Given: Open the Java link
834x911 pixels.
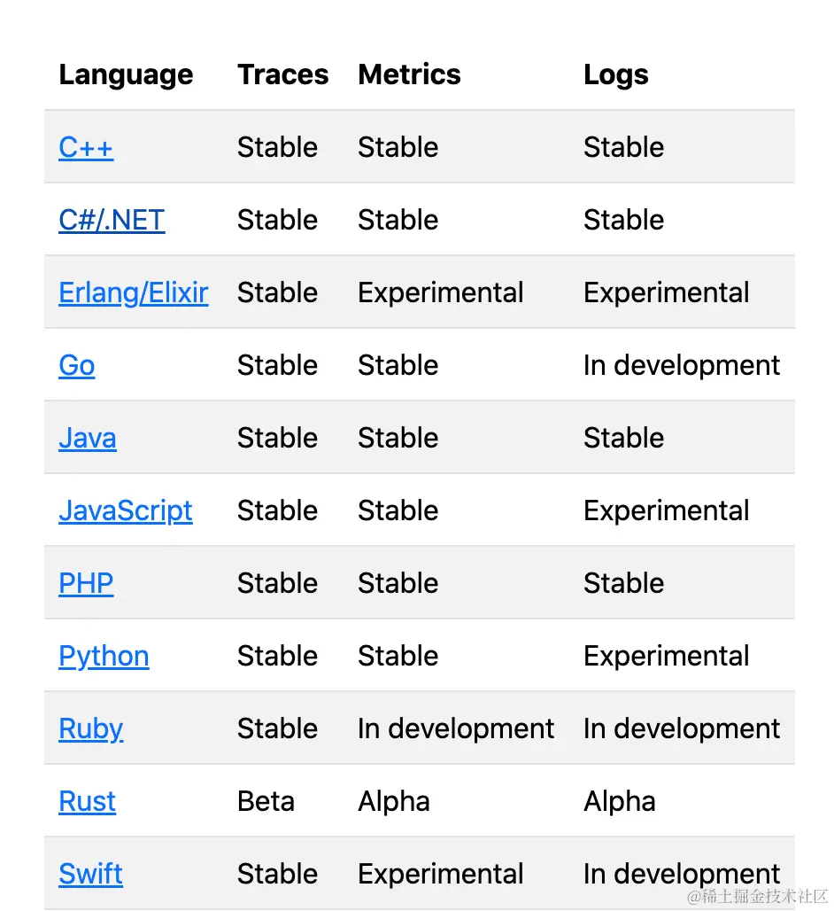Looking at the screenshot, I should pyautogui.click(x=88, y=438).
